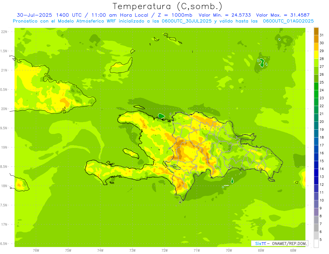Pick the lime swatch between 27 and 28
This screenshot has height=254, width=329.
[316, 63]
